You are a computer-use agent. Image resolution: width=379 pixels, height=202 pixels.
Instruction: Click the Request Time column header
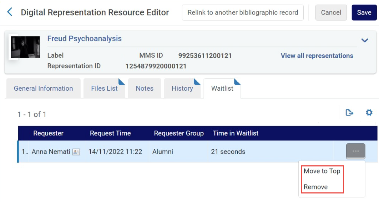point(110,133)
